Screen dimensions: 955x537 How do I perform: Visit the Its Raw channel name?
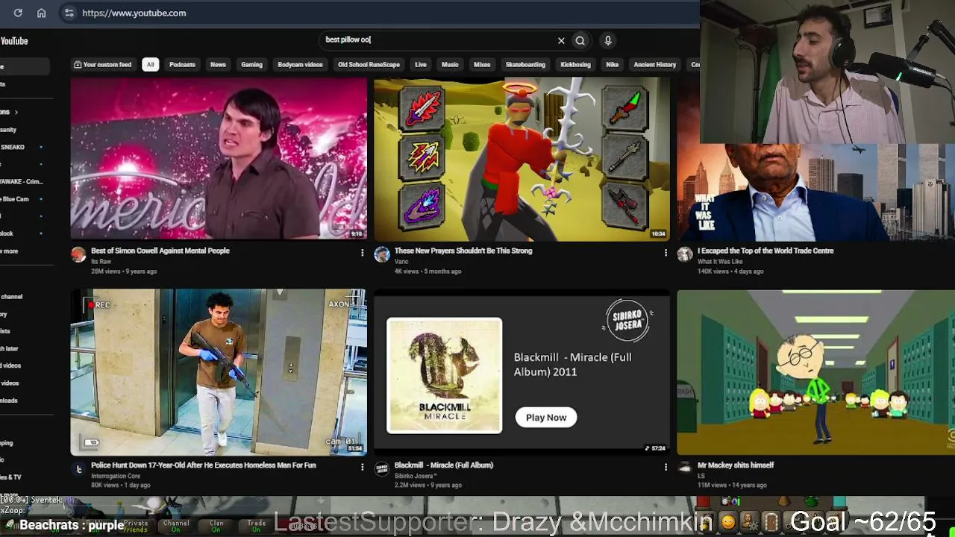click(x=101, y=262)
